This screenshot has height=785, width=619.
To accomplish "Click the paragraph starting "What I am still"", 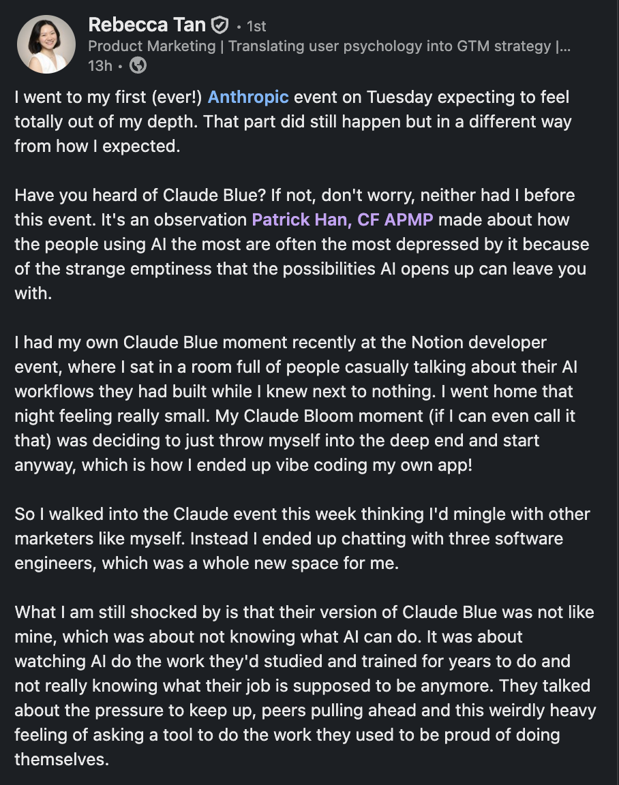I will (305, 686).
